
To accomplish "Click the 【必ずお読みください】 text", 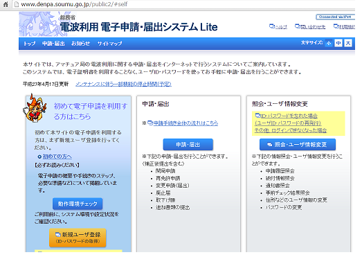I will coord(57,165).
